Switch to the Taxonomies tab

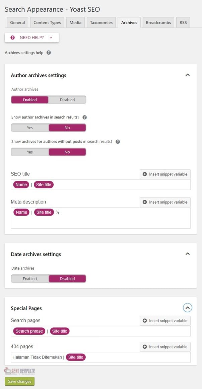pos(101,22)
